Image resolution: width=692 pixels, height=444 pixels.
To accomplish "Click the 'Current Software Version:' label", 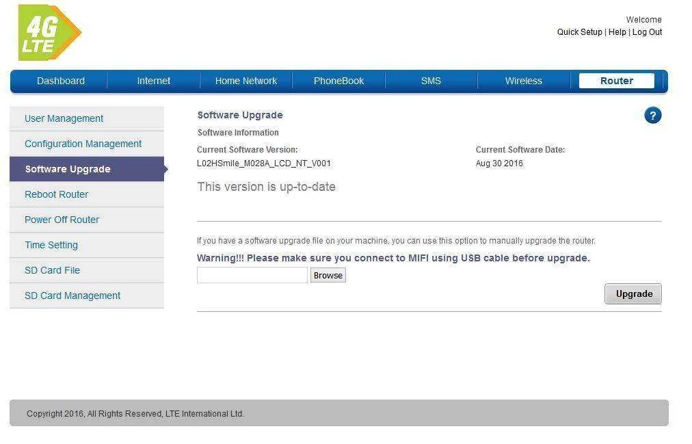I will pyautogui.click(x=247, y=150).
